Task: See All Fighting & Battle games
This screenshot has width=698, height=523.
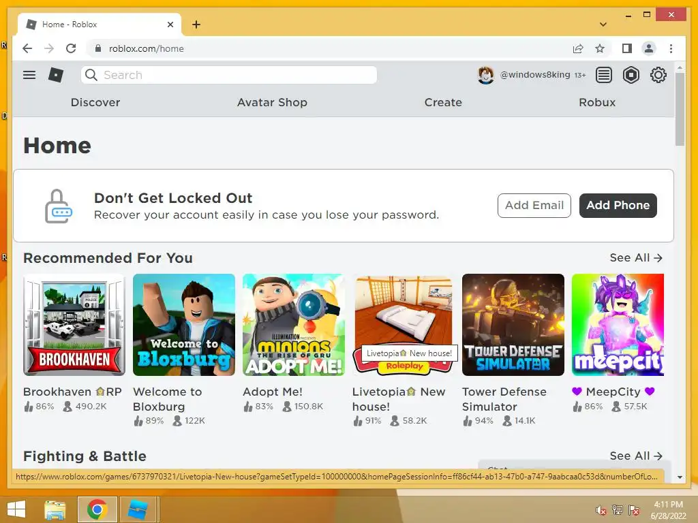Action: (x=636, y=456)
